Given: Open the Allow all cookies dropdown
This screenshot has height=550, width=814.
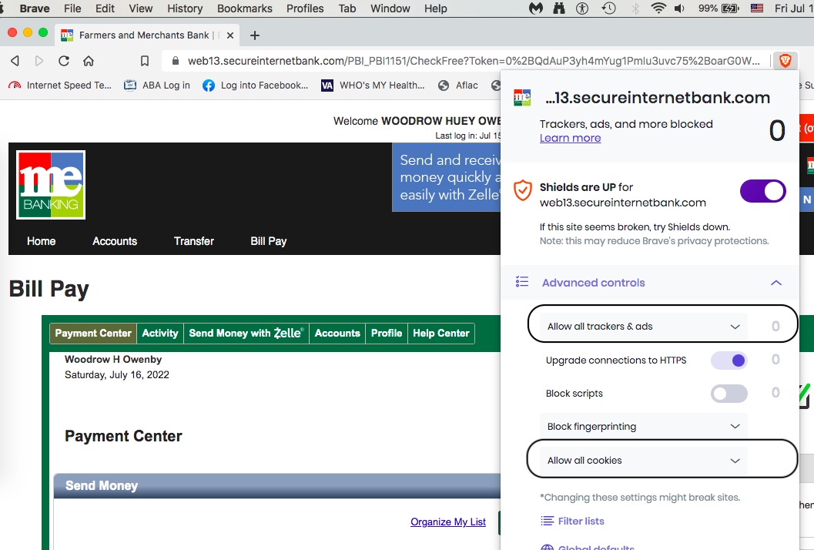Looking at the screenshot, I should (643, 461).
